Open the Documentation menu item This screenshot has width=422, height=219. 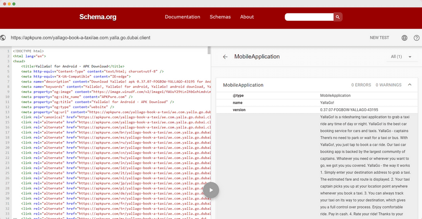tap(182, 17)
